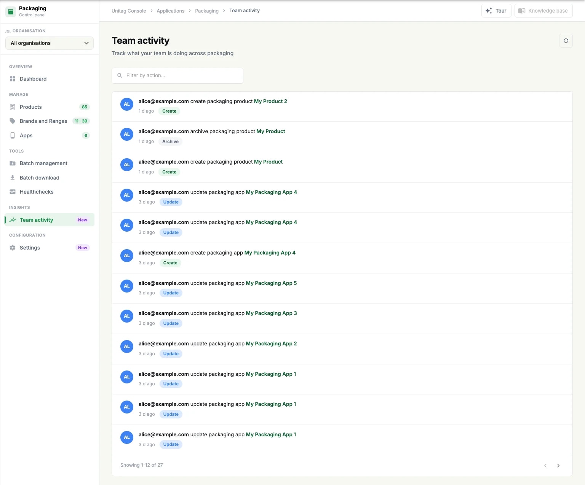Open Healthchecks page

(x=50, y=192)
